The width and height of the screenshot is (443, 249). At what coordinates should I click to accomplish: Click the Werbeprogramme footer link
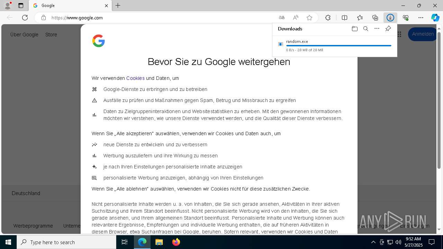coord(33,226)
